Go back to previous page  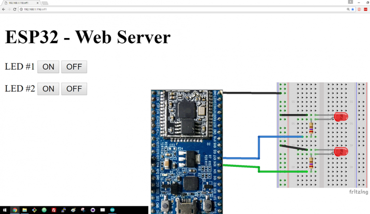(x=3, y=9)
